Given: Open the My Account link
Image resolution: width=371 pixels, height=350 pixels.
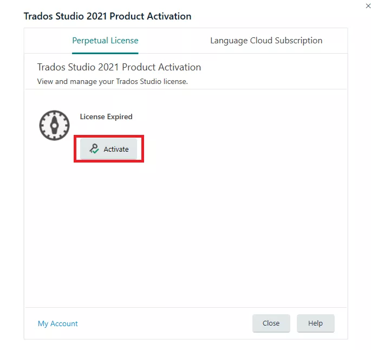Looking at the screenshot, I should [58, 323].
